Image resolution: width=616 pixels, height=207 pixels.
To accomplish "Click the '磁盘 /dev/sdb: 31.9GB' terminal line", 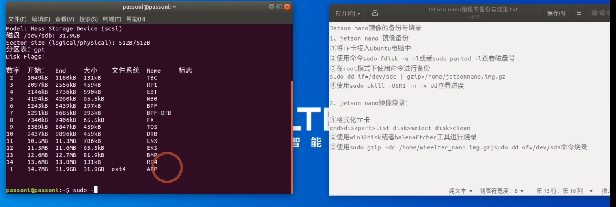I will (43, 36).
